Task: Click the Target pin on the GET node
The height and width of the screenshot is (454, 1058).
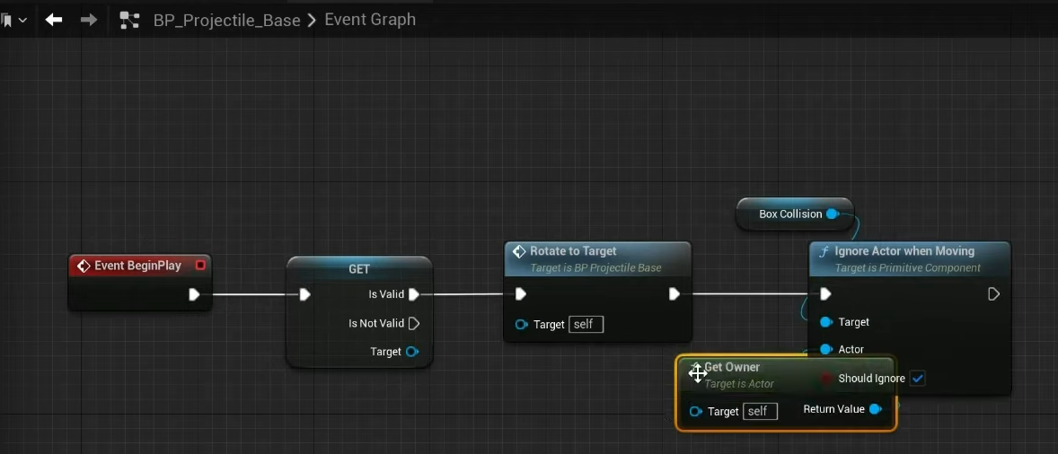Action: pyautogui.click(x=411, y=352)
